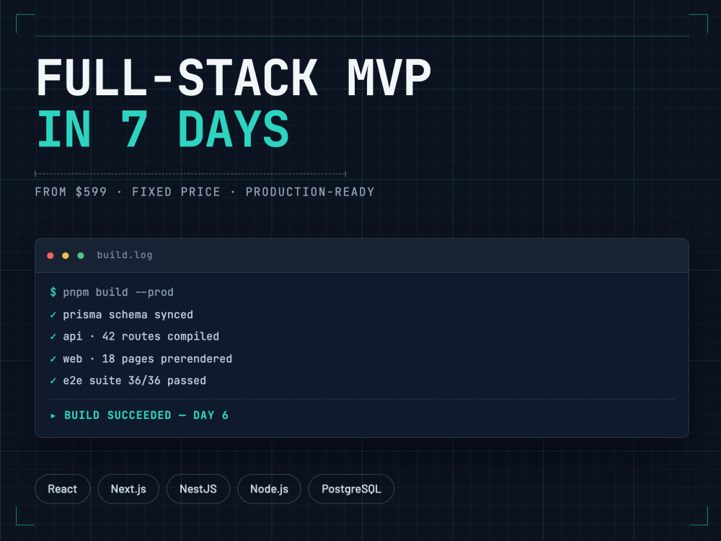
Task: Select the NestJS pill tag
Action: pyautogui.click(x=198, y=488)
